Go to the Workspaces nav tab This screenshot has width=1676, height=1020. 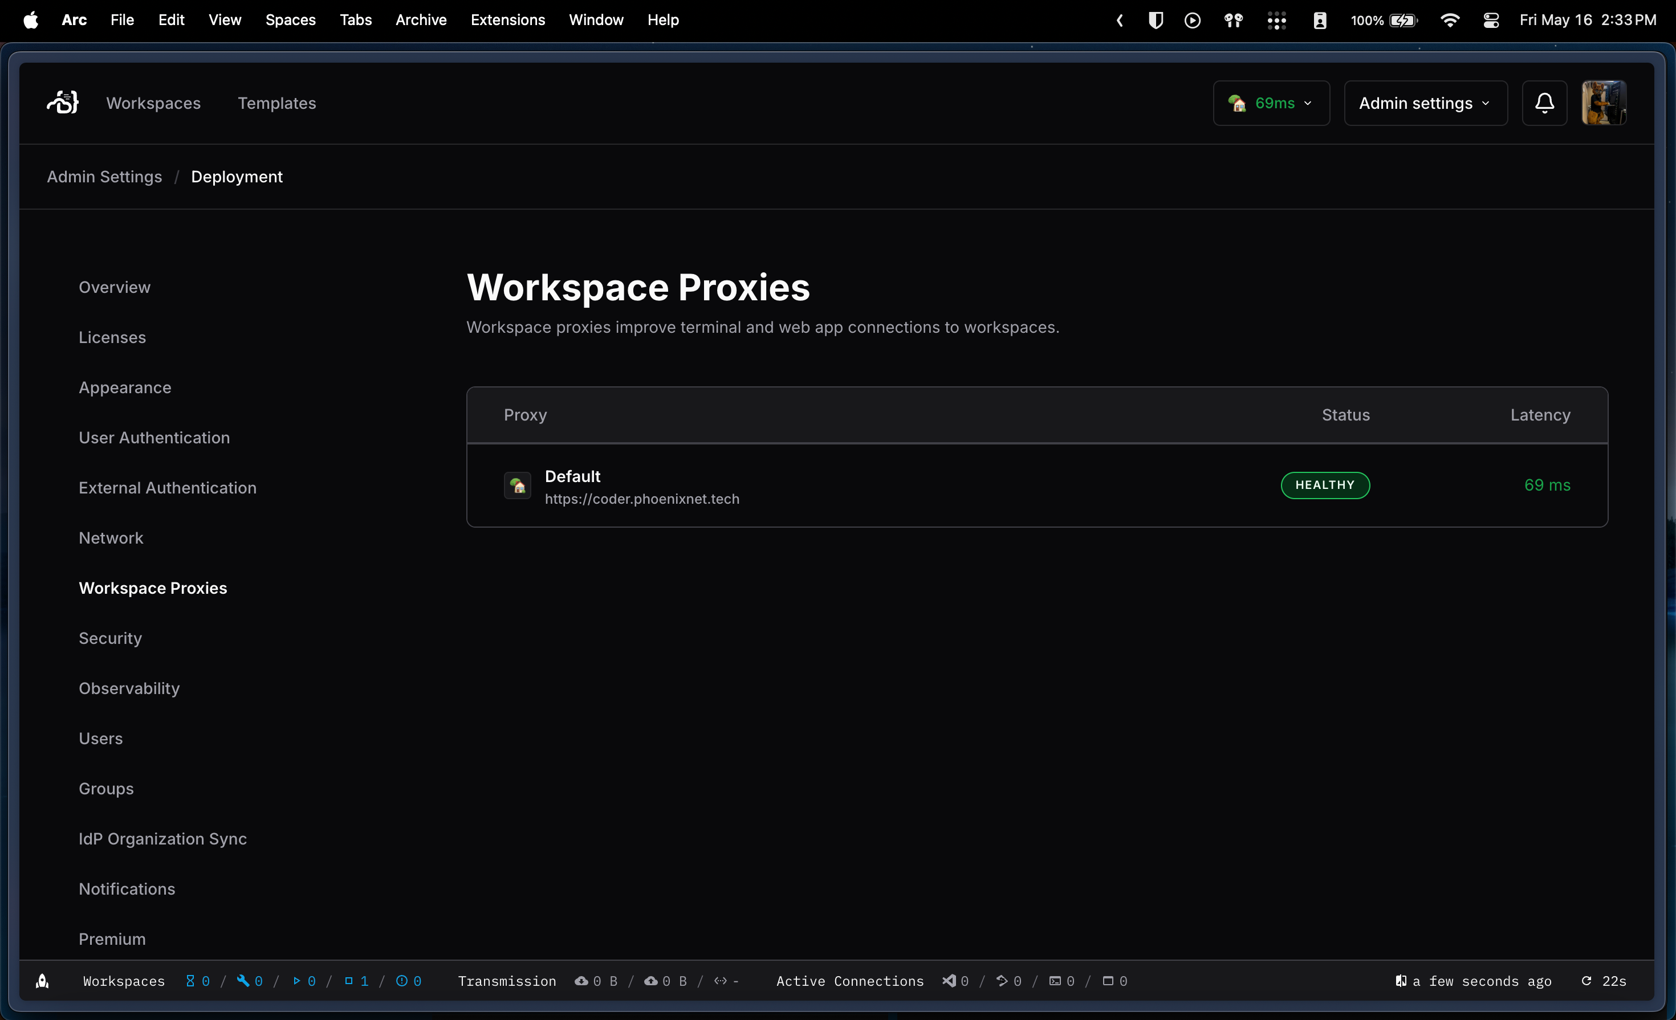point(153,103)
